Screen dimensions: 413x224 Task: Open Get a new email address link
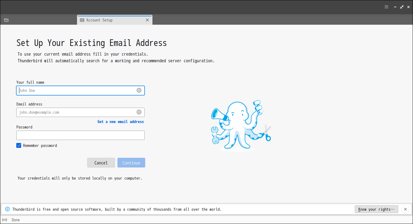click(120, 122)
